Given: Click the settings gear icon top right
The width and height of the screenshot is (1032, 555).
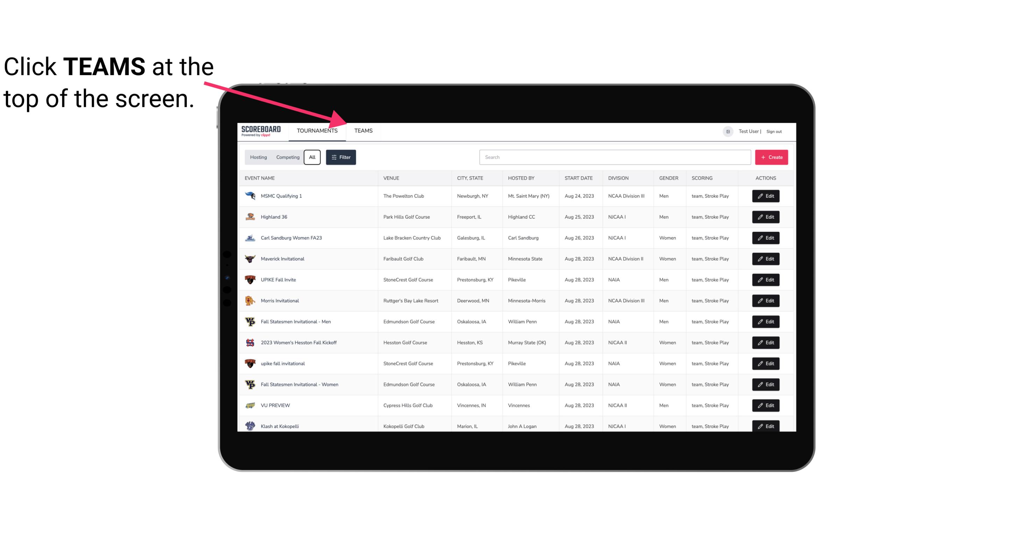Looking at the screenshot, I should coord(727,130).
